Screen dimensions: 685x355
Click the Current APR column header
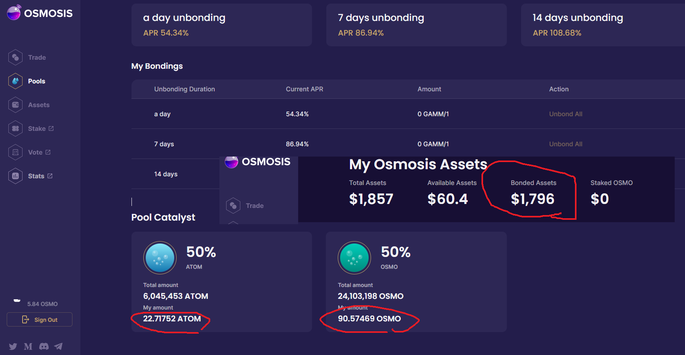tap(304, 89)
